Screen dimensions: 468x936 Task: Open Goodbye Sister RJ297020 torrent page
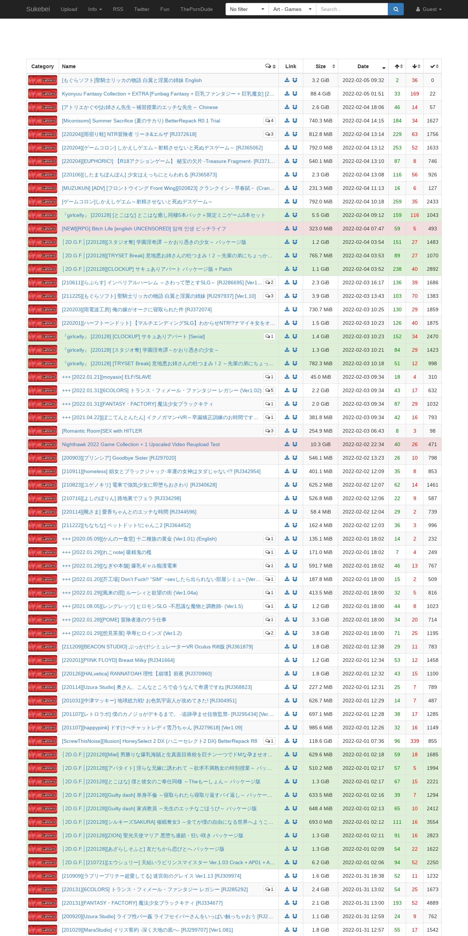click(x=119, y=458)
